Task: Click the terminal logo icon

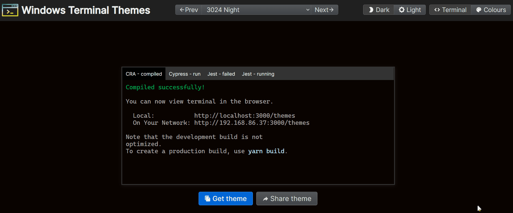Action: click(10, 10)
